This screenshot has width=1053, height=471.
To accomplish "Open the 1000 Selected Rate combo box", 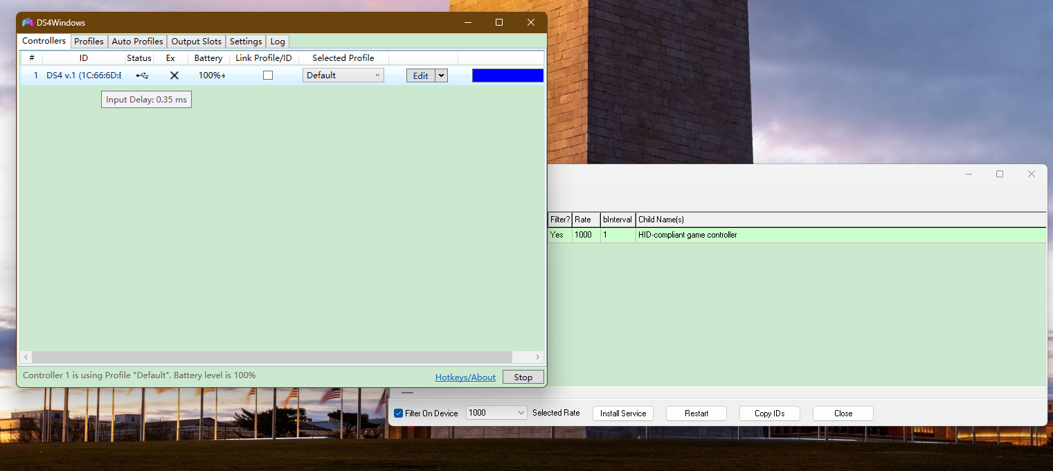I will [497, 413].
